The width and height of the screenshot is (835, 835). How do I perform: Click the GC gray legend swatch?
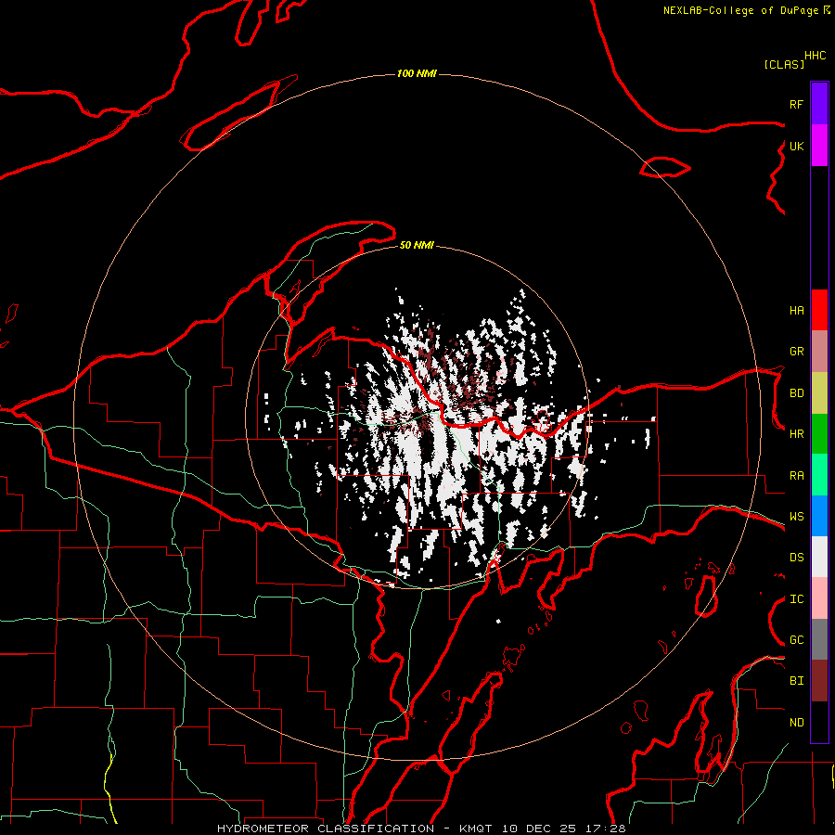(819, 639)
